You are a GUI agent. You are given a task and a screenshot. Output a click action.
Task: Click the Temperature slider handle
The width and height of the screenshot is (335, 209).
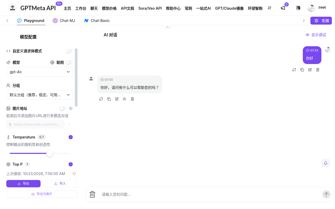tap(49, 153)
